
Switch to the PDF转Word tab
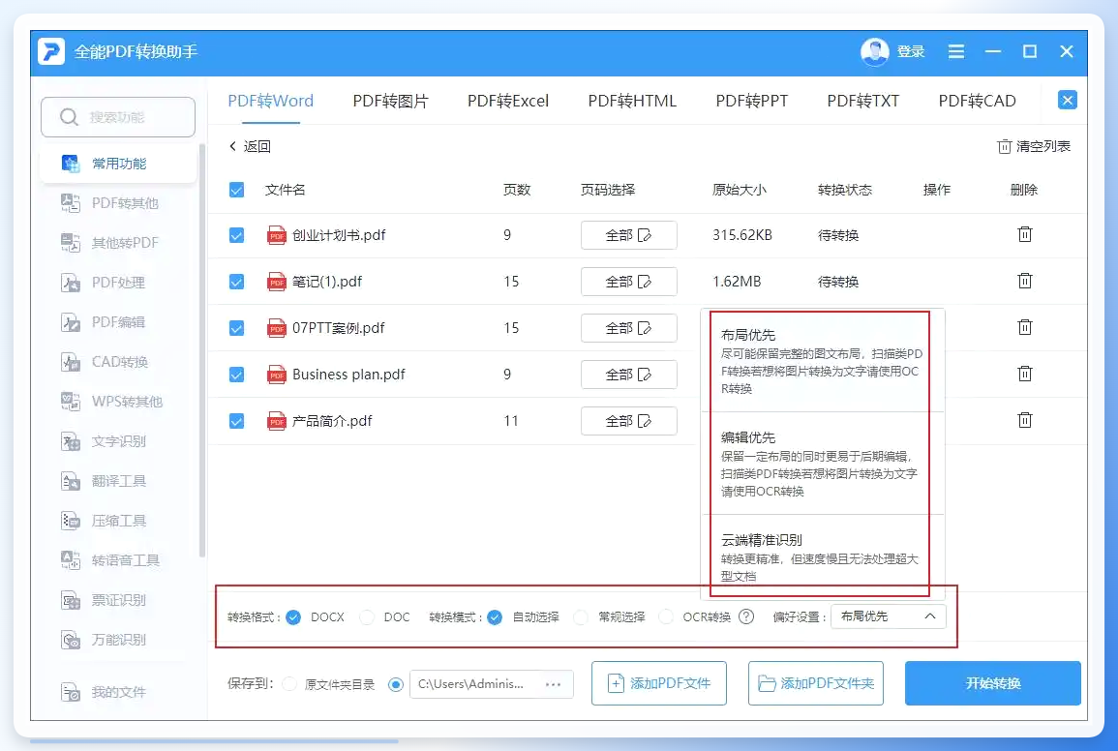(270, 102)
